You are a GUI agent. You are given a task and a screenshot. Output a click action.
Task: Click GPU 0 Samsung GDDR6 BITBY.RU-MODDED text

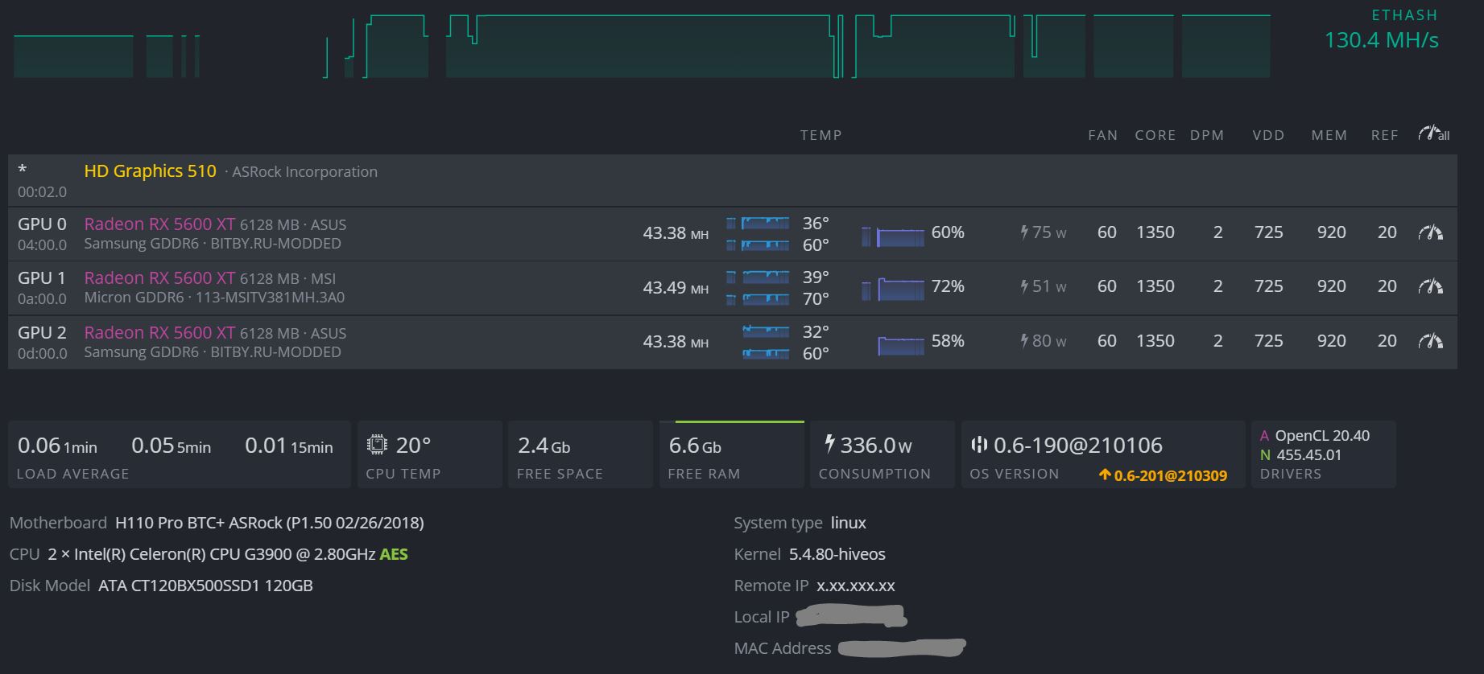tap(213, 243)
